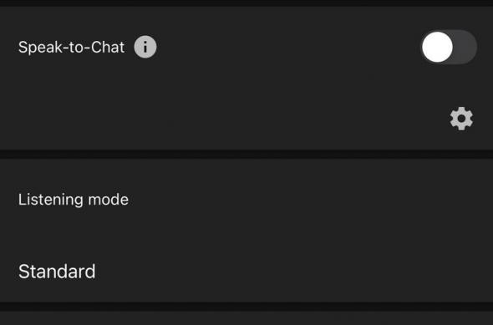This screenshot has height=325, width=493.
Task: Click the gray info circle beside Speak-to-Chat
Action: point(145,47)
